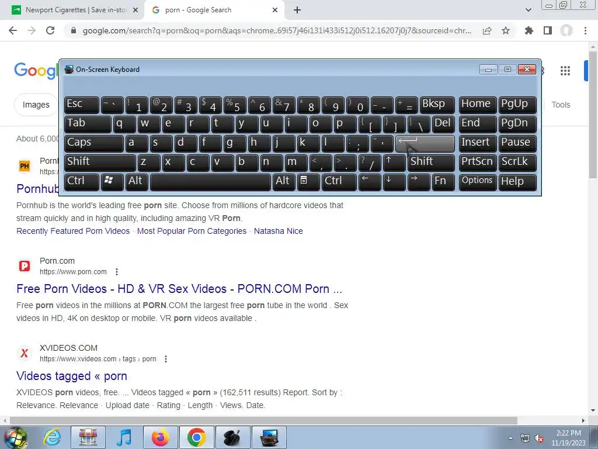Launch Internet Explorer from the taskbar
This screenshot has height=449, width=598.
tap(52, 437)
